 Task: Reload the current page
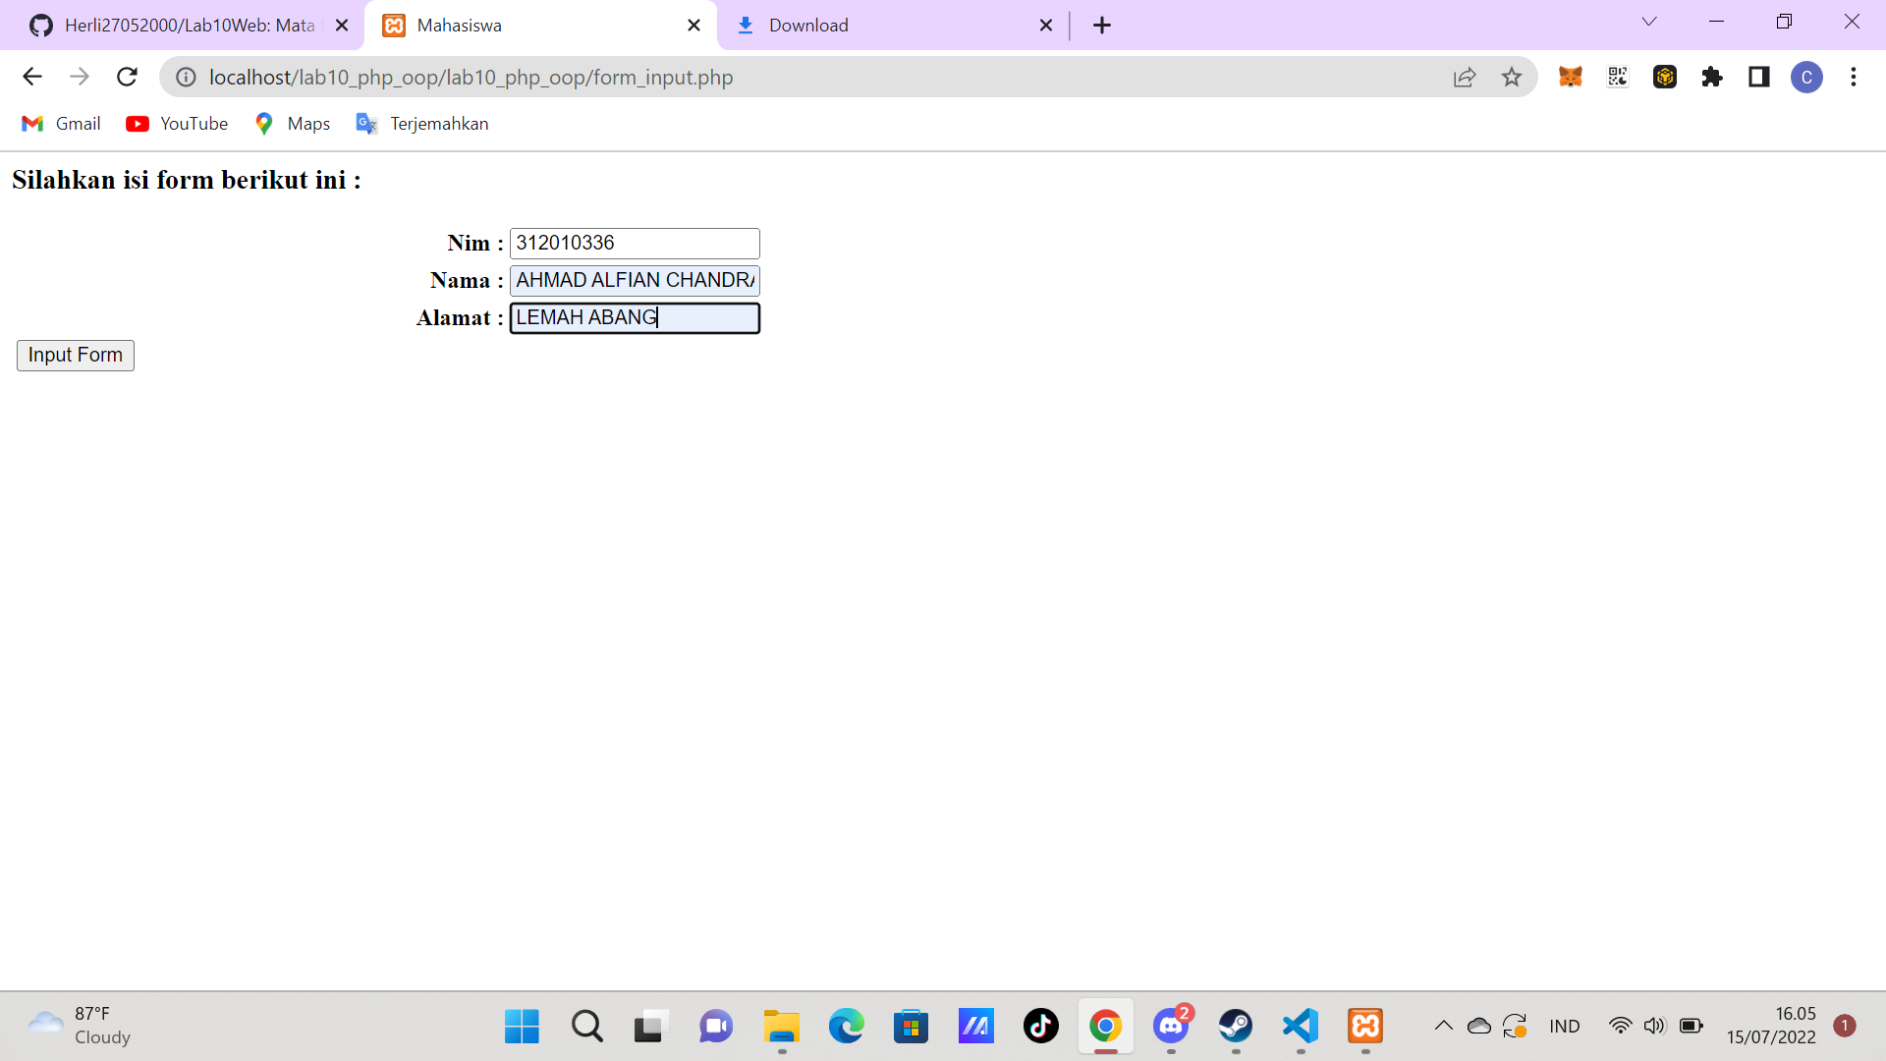pyautogui.click(x=127, y=77)
